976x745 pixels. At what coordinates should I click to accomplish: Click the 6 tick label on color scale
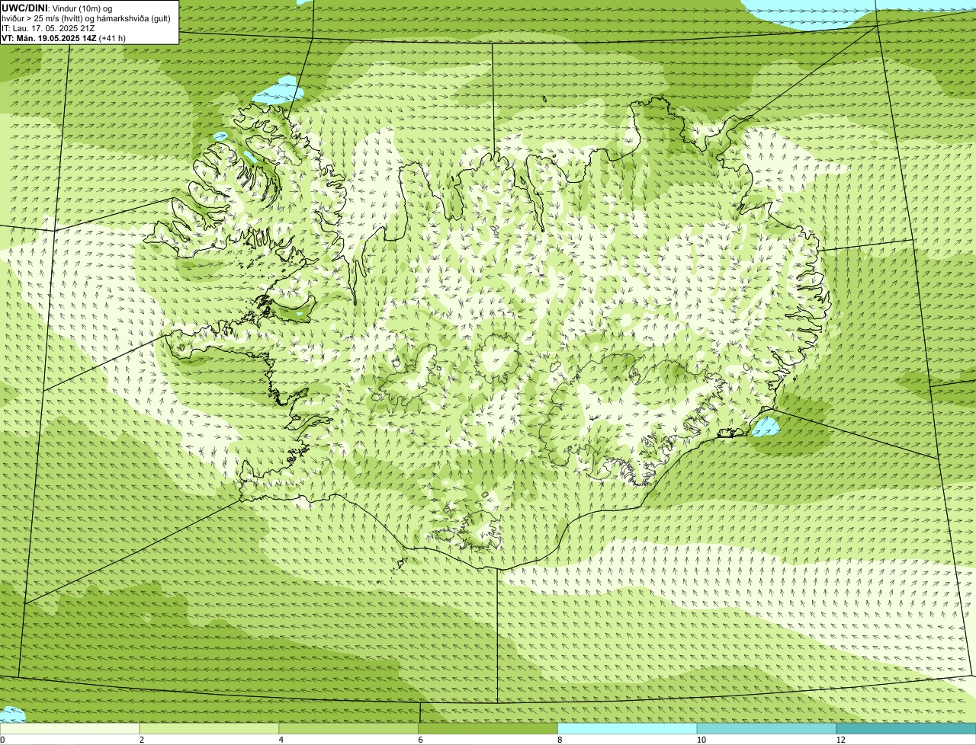[420, 740]
